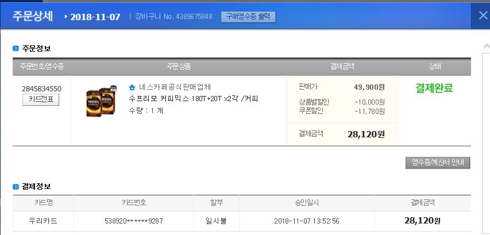
Task: Click the 2018-11-07 date in the header
Action: point(95,16)
